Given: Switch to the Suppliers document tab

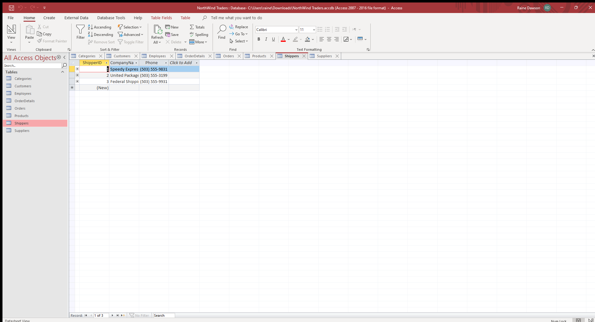Looking at the screenshot, I should 324,56.
